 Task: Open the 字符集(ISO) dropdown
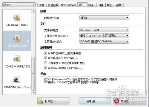[104, 41]
